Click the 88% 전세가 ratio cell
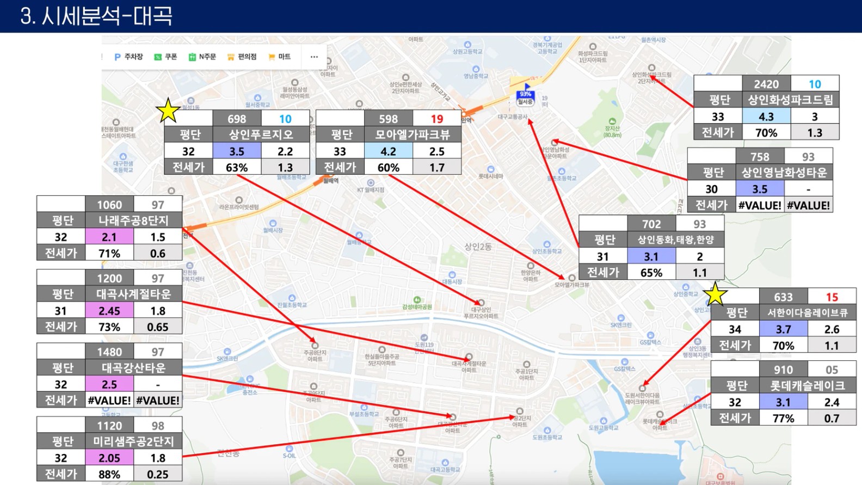This screenshot has width=862, height=485. (x=109, y=474)
